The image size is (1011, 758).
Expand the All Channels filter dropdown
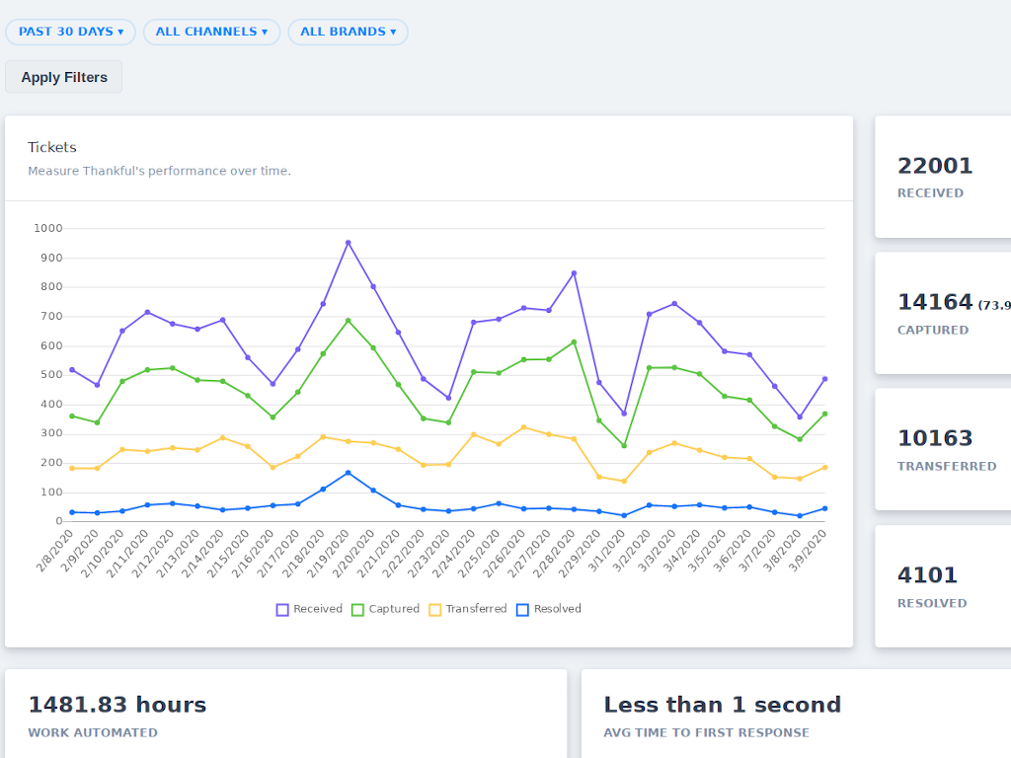211,32
